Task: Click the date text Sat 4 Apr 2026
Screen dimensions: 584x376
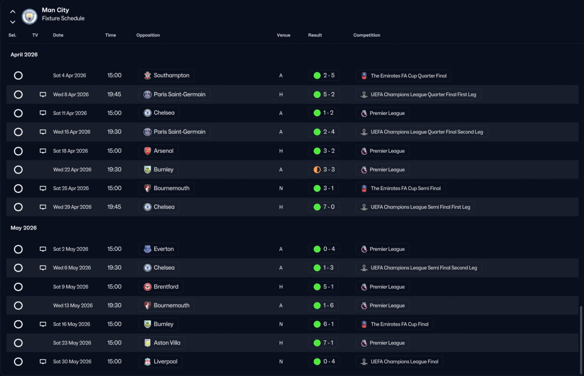Action: (x=69, y=76)
